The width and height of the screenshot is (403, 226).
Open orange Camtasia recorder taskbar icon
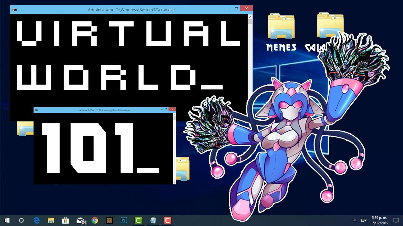click(x=167, y=220)
